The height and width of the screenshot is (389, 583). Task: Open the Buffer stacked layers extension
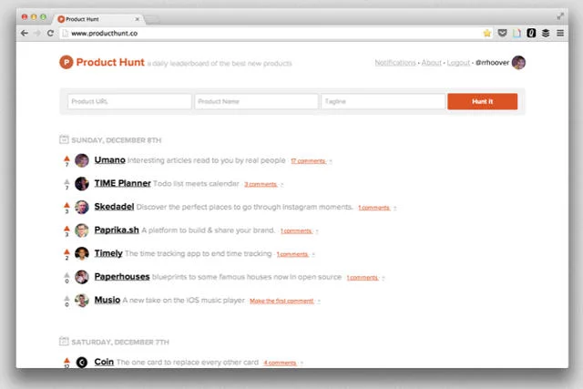[546, 33]
